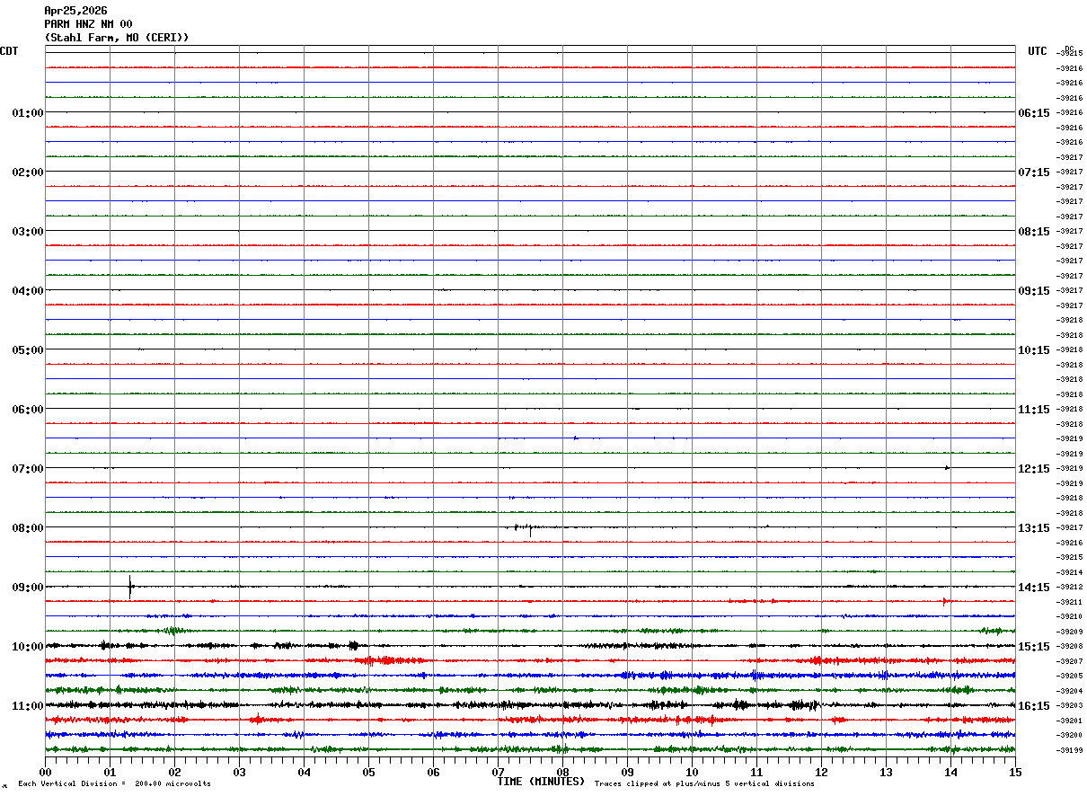Screen dimensions: 1087x796
Task: Select the Apr25,2026 date heading
Action: [75, 11]
